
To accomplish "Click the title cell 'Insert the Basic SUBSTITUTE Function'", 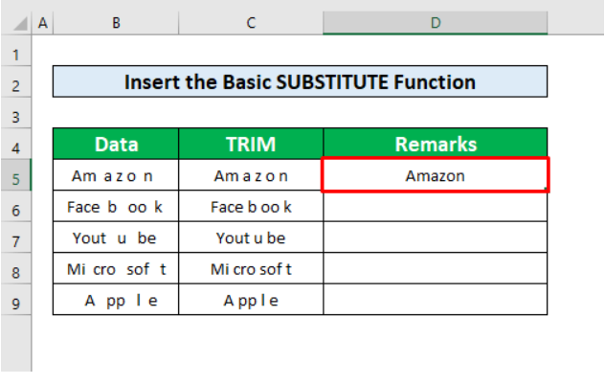I will coord(300,82).
